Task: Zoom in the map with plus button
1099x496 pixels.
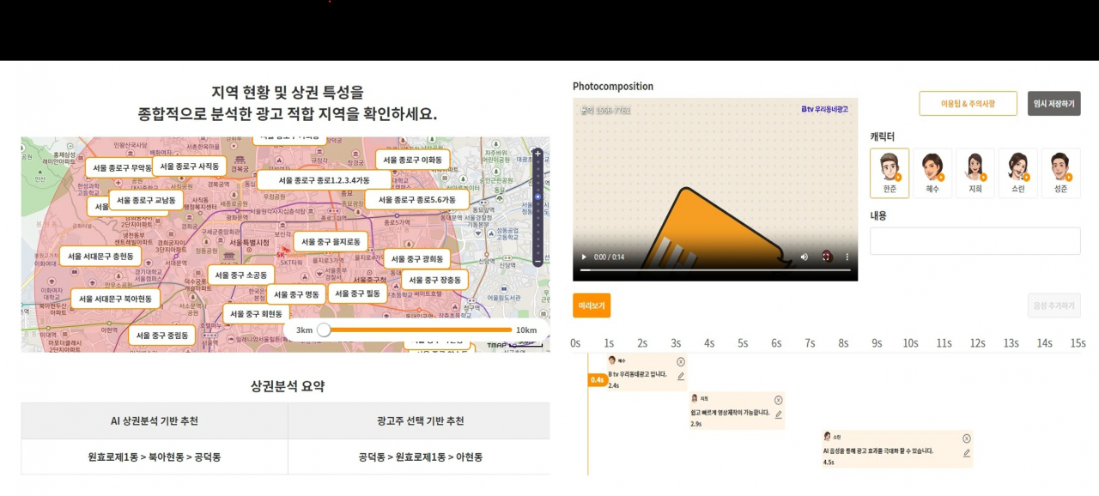Action: pos(538,154)
